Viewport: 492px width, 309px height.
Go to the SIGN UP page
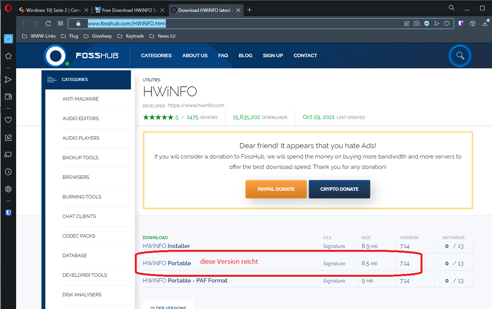pos(273,56)
